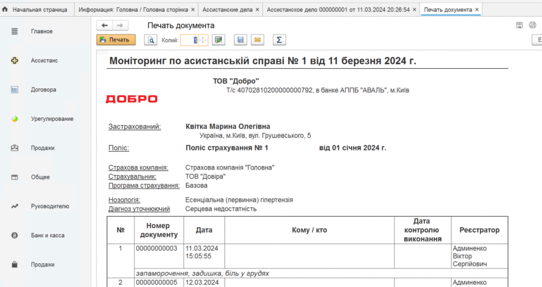Open Банк и касса section
Screen dimensions: 542x287
point(48,235)
